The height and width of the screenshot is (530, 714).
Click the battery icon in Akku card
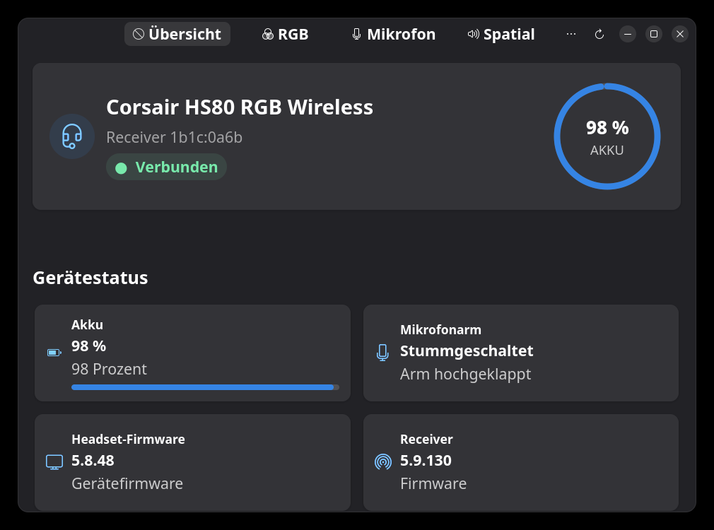coord(54,353)
